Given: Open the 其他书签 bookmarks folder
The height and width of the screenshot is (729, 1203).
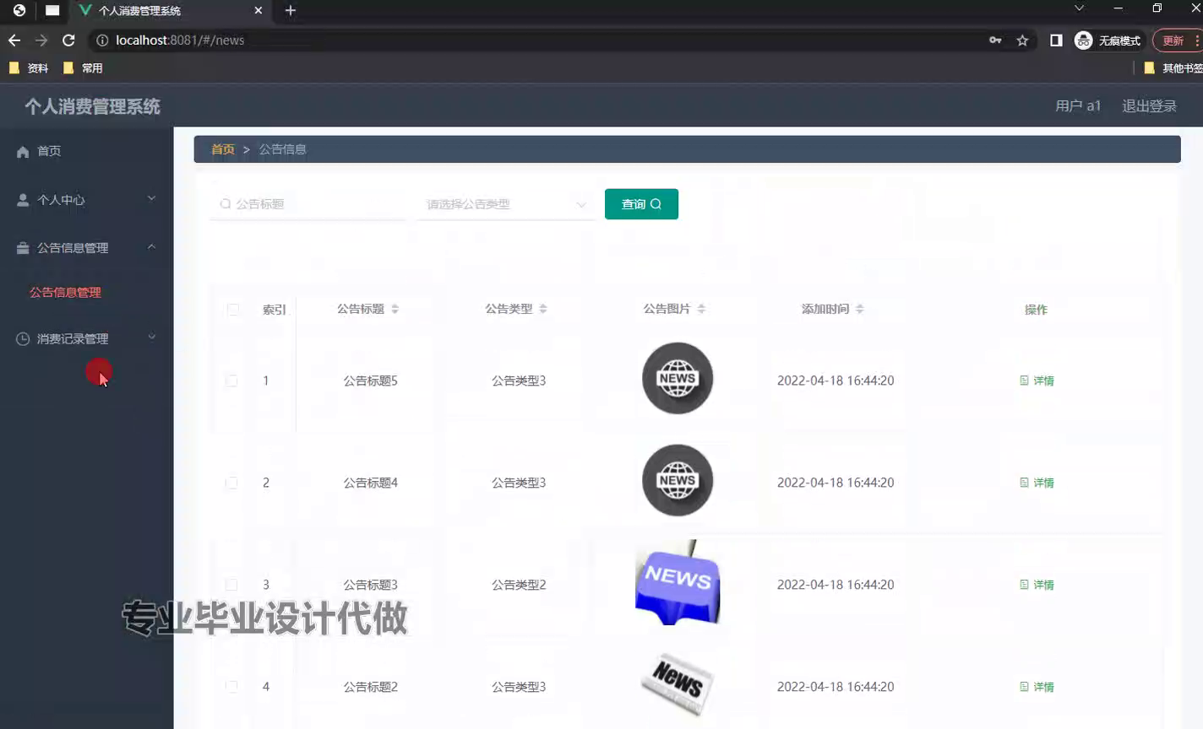Looking at the screenshot, I should [x=1173, y=68].
